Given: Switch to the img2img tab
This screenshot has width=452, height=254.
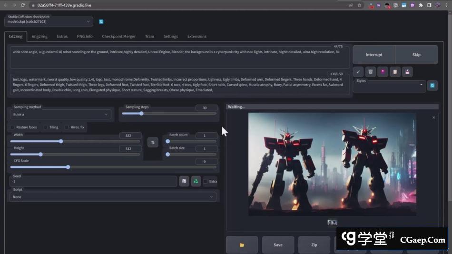Looking at the screenshot, I should pyautogui.click(x=39, y=36).
